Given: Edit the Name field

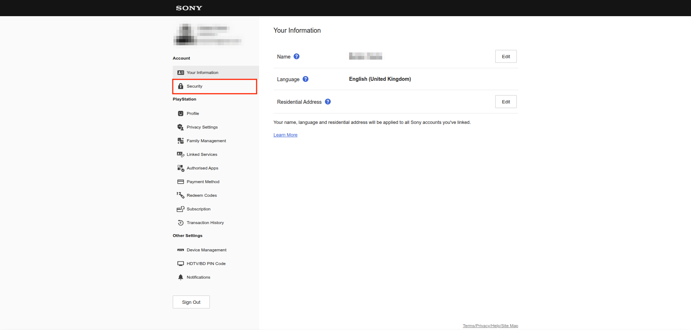Looking at the screenshot, I should [506, 56].
